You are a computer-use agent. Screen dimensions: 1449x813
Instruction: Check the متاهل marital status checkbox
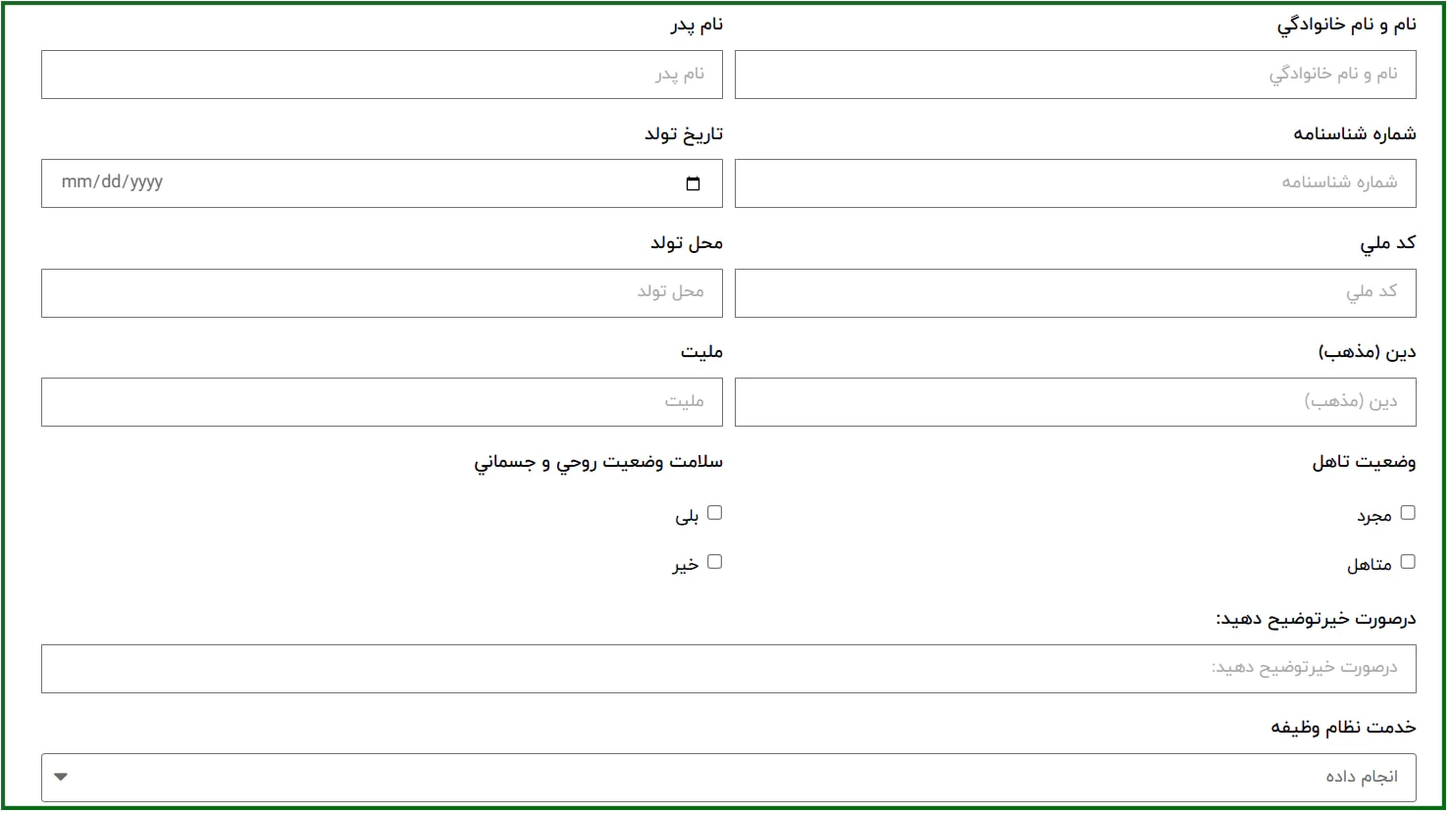(x=1408, y=562)
